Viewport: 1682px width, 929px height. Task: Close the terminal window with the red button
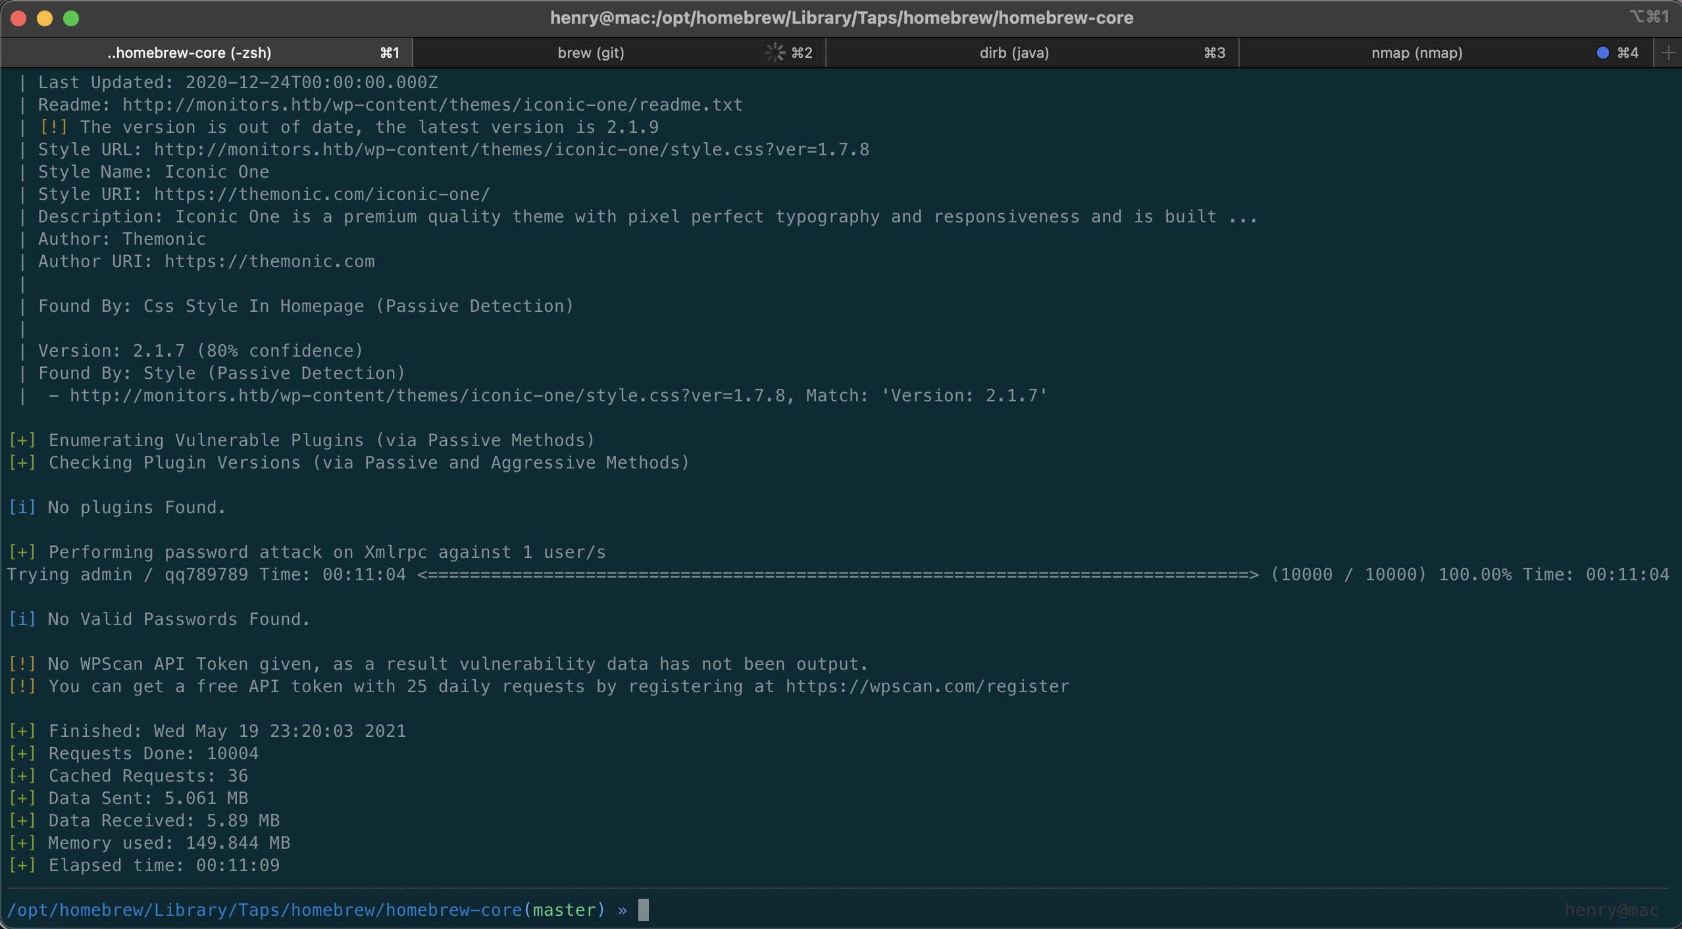[x=18, y=18]
